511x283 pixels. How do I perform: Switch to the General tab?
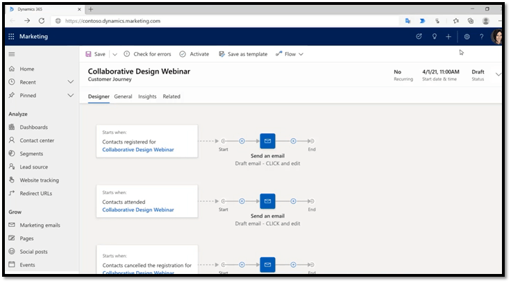[x=123, y=96]
